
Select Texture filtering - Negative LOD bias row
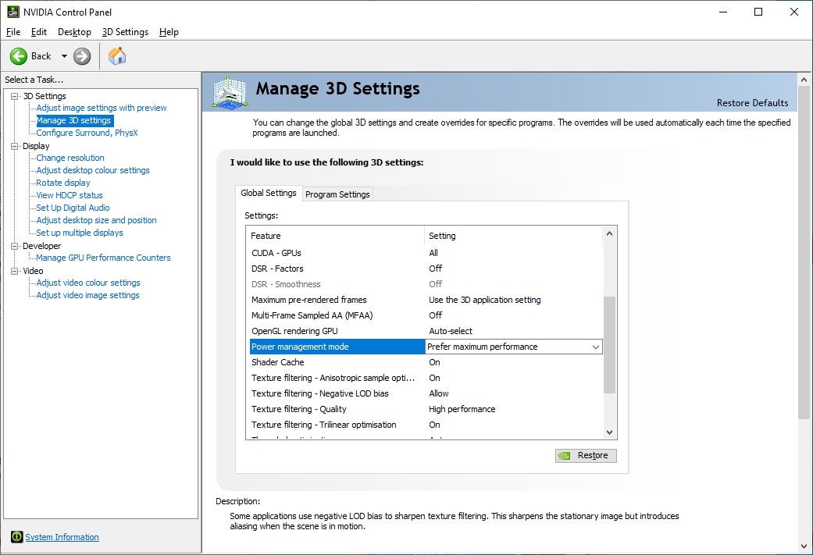click(x=425, y=393)
